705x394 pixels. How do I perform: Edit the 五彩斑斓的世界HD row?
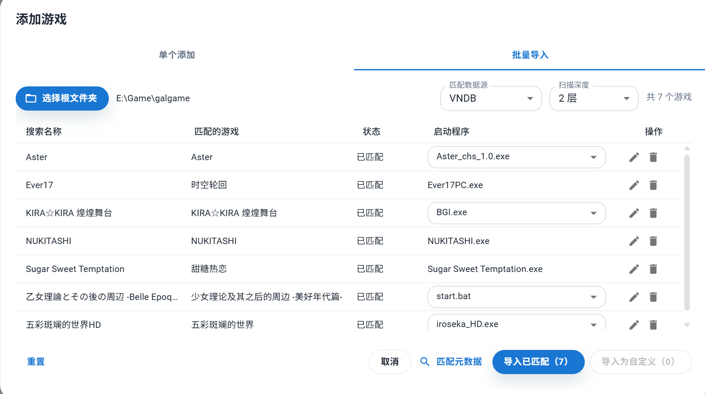[x=634, y=325]
